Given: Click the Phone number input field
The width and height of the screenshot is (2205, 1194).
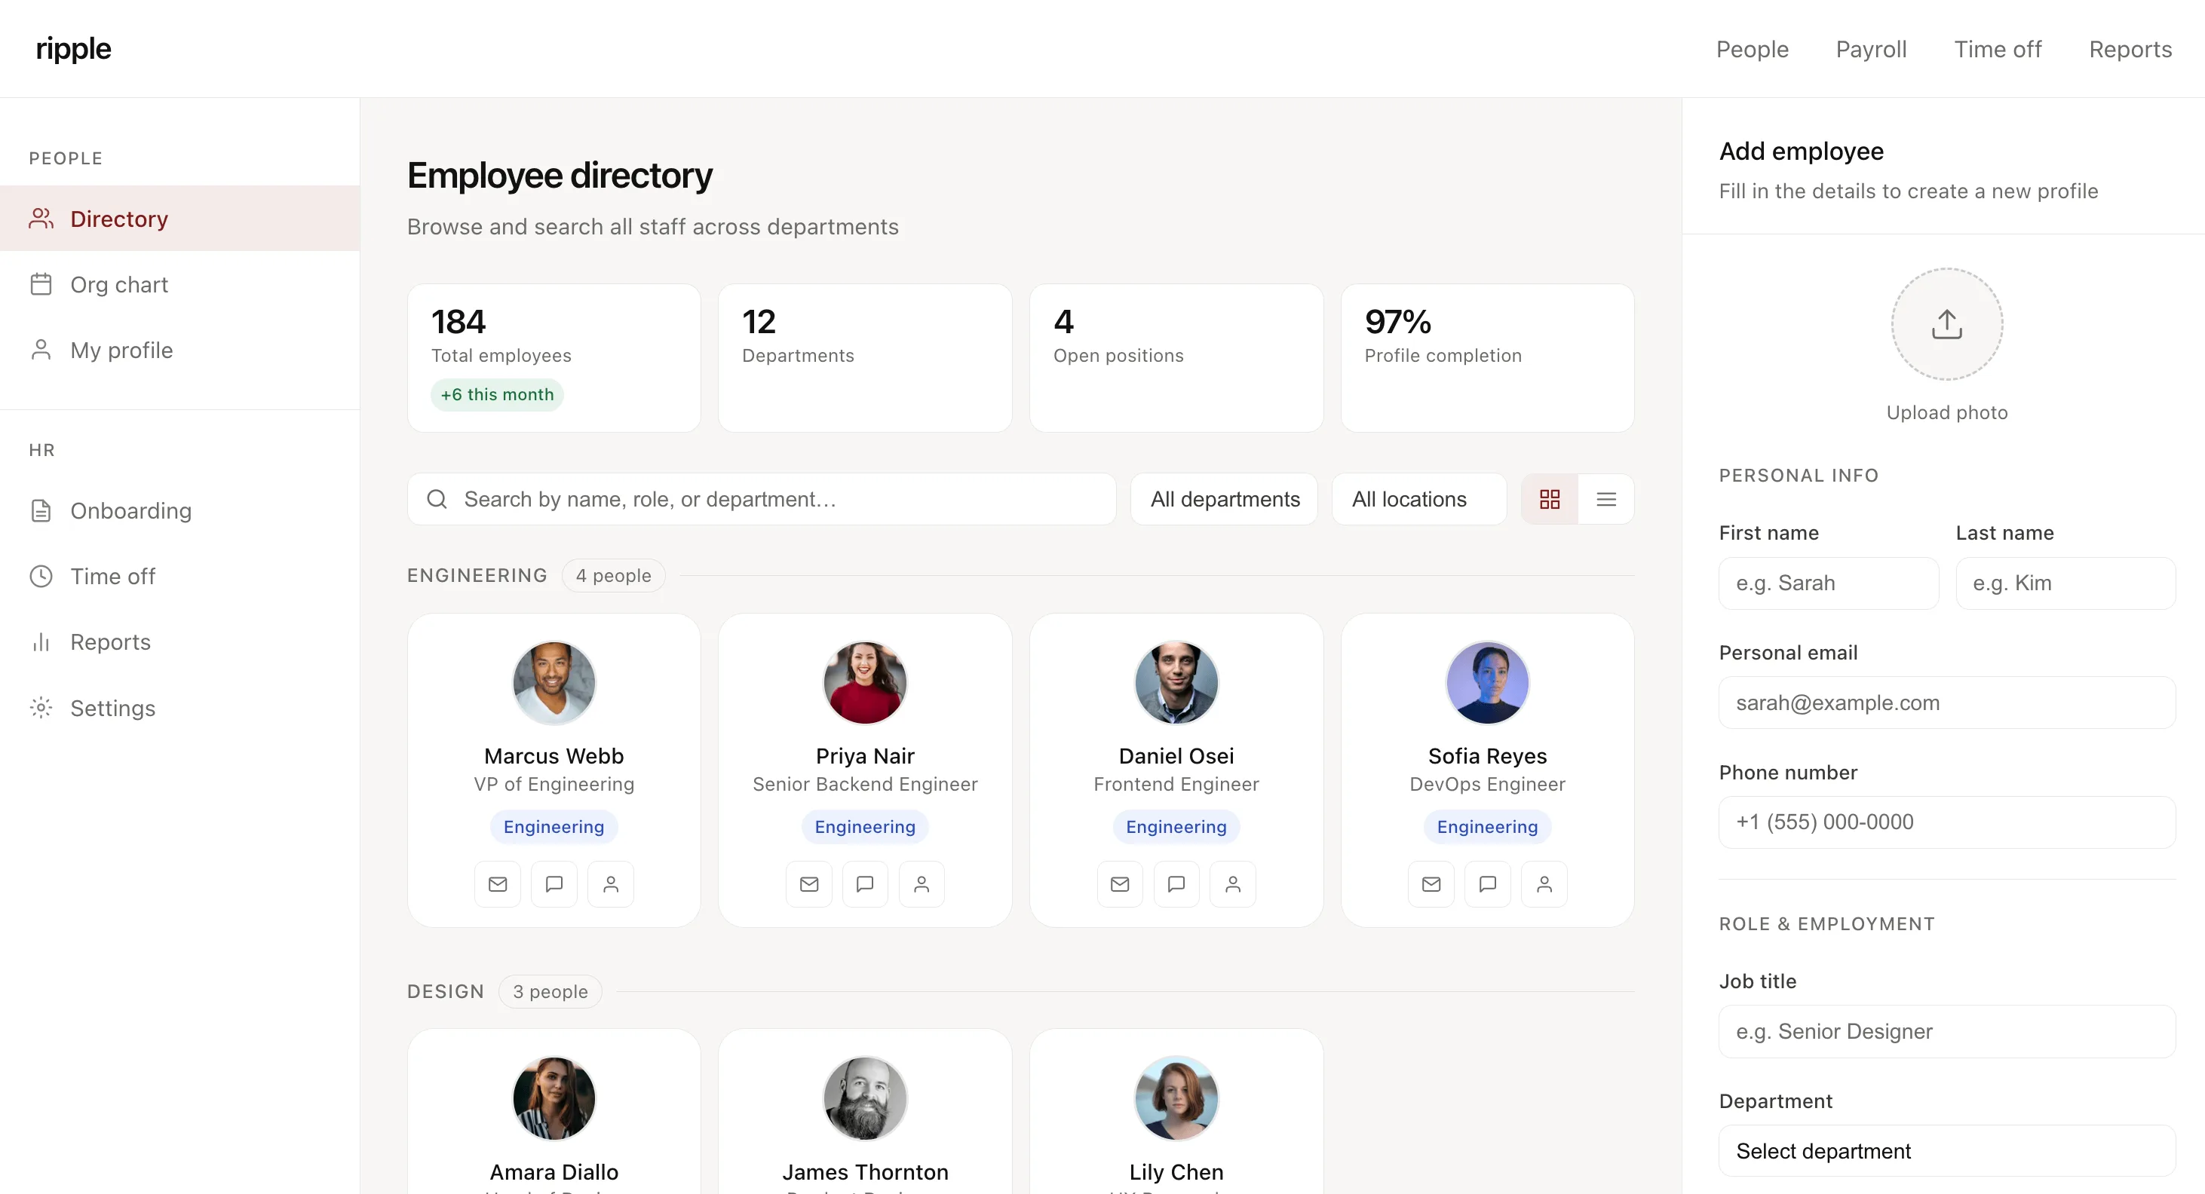Looking at the screenshot, I should [1946, 822].
